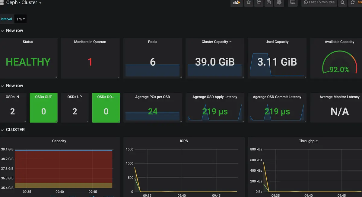The height and width of the screenshot is (197, 362).
Task: Open the Cluster Capacity panel menu caret
Action: [230, 42]
